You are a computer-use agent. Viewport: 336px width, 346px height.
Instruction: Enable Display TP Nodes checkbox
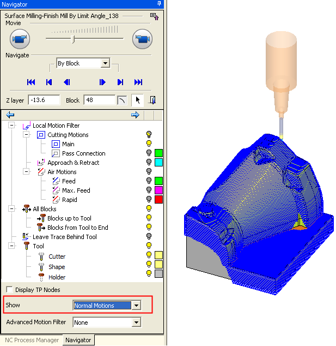pyautogui.click(x=9, y=290)
